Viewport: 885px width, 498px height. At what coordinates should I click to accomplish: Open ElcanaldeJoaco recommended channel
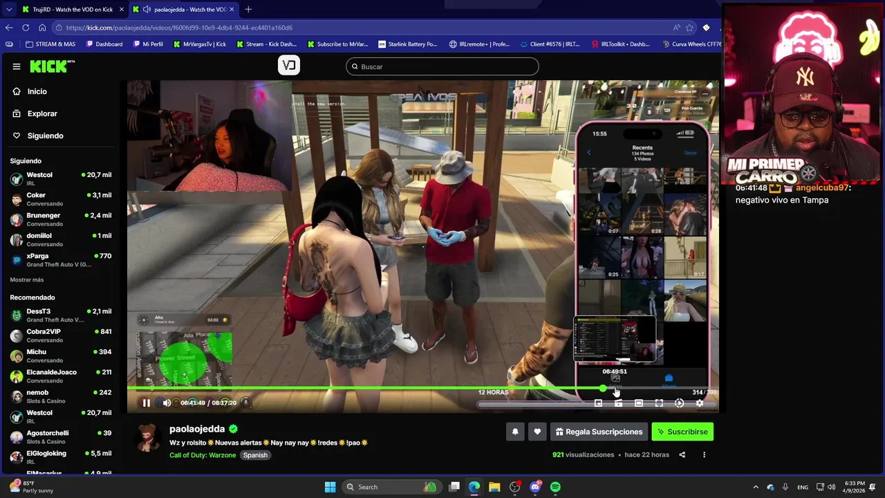click(x=61, y=376)
